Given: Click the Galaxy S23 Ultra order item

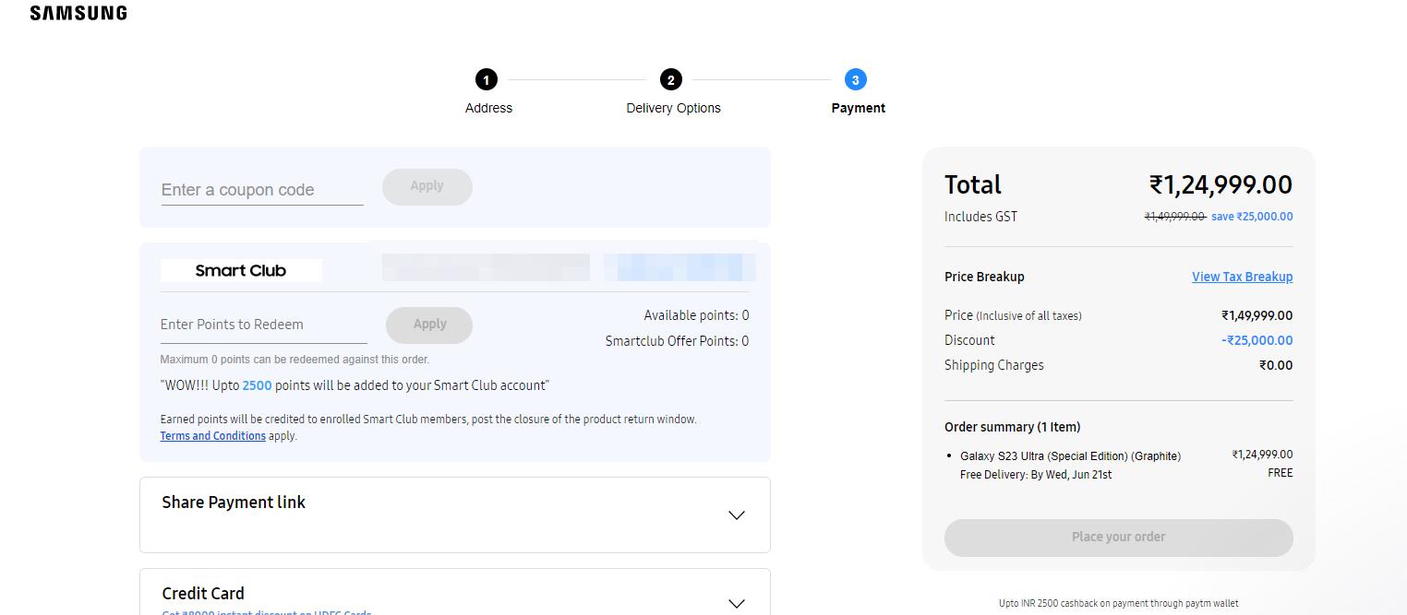Looking at the screenshot, I should [x=1070, y=456].
